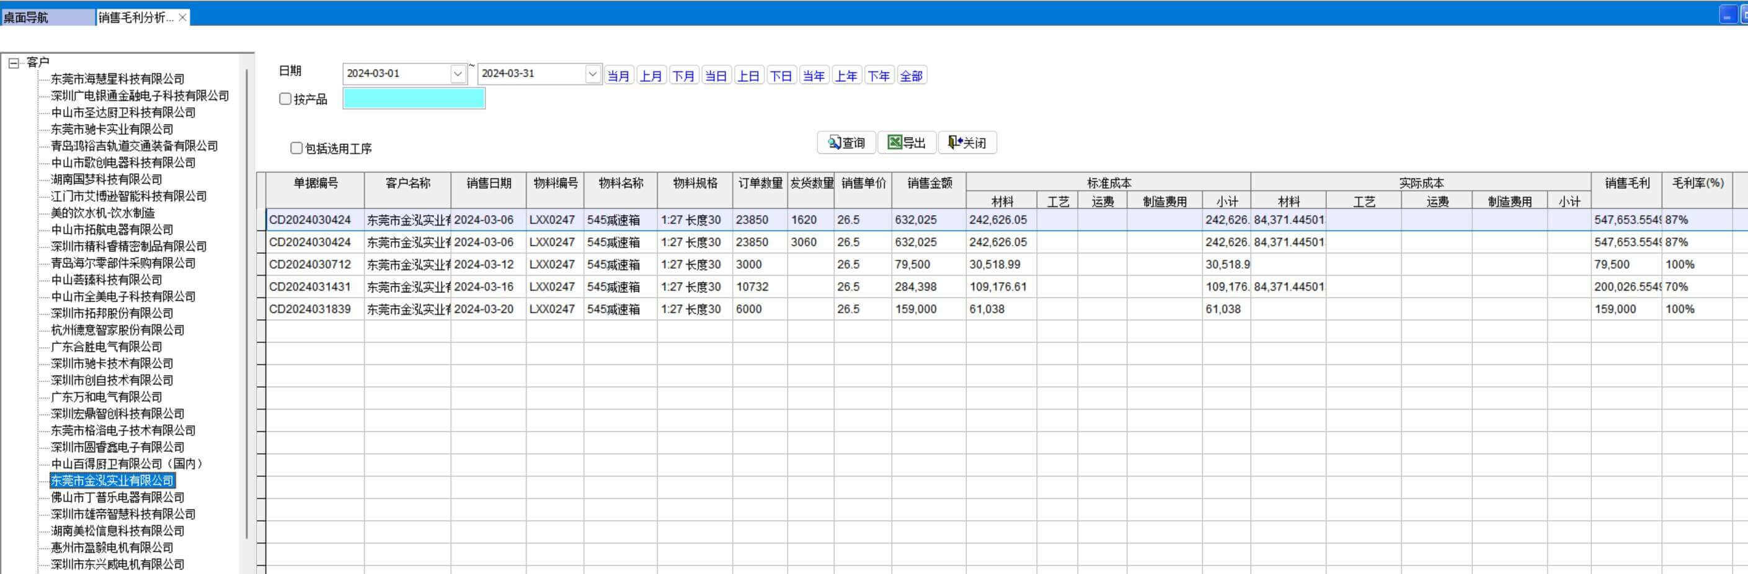
Task: Open the end date 2024-03-31 dropdown
Action: point(592,74)
